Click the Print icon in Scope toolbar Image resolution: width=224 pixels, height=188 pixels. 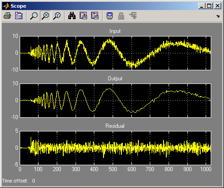pyautogui.click(x=7, y=16)
